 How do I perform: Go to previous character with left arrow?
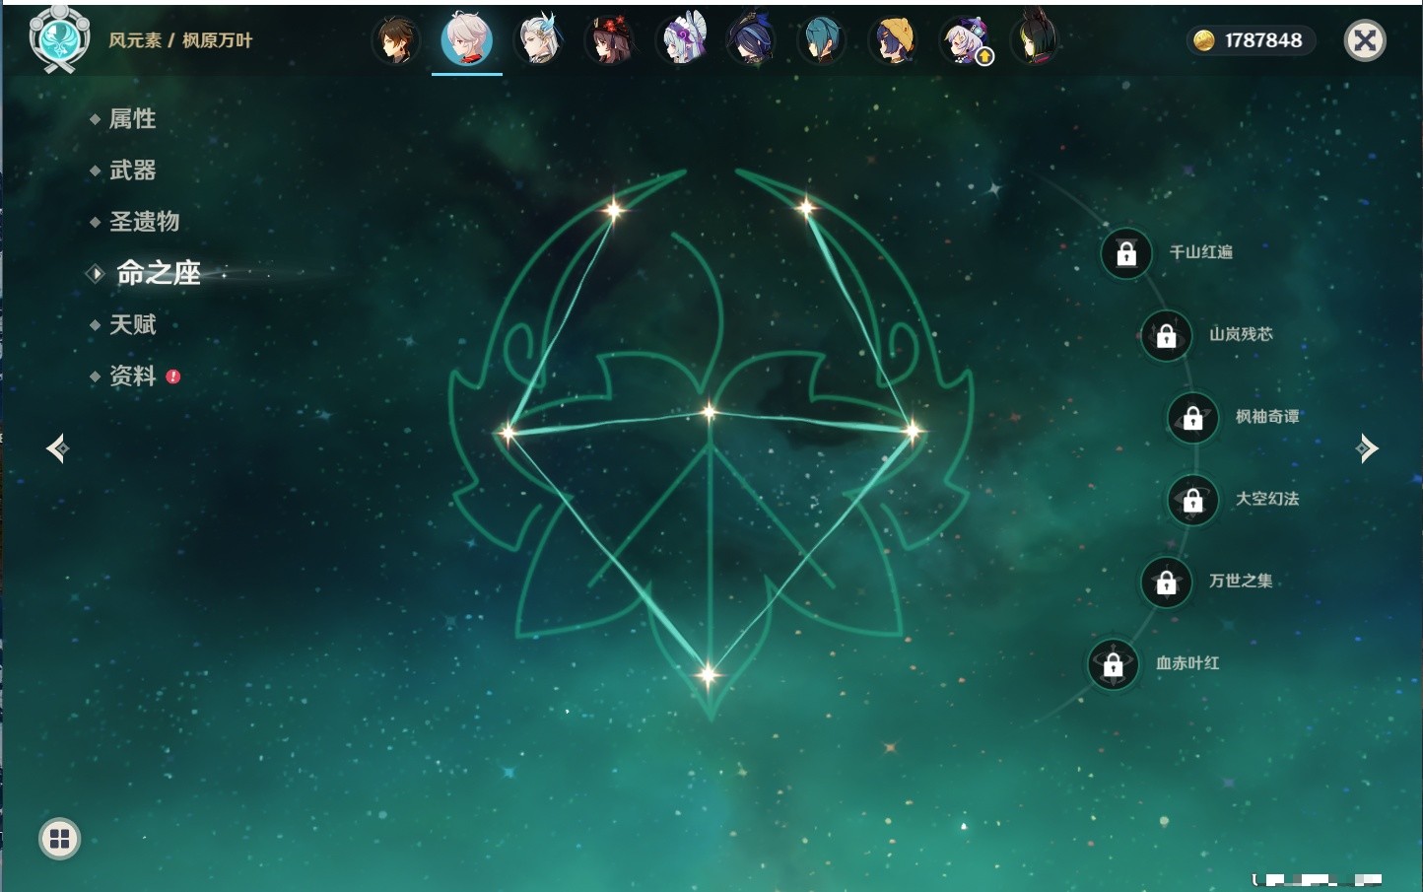[x=58, y=448]
